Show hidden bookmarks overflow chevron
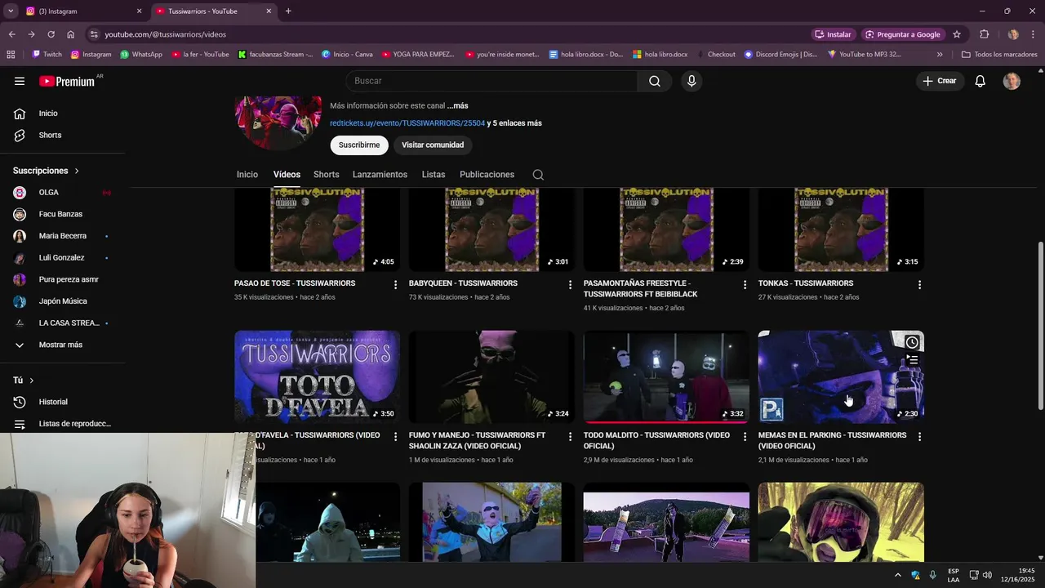The height and width of the screenshot is (588, 1045). (940, 55)
